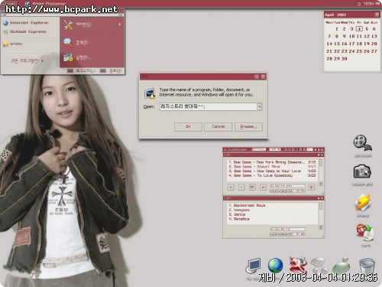Select April 4 in the calendar
Viewport: 382px width, 287px height.
(359, 29)
